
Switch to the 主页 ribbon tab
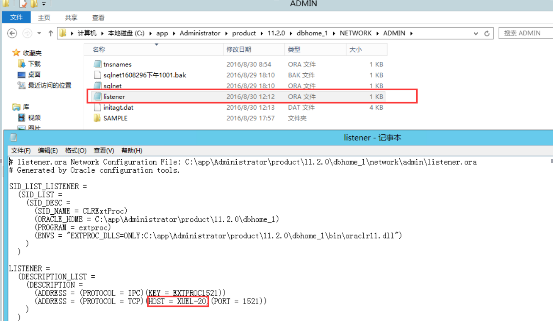44,17
